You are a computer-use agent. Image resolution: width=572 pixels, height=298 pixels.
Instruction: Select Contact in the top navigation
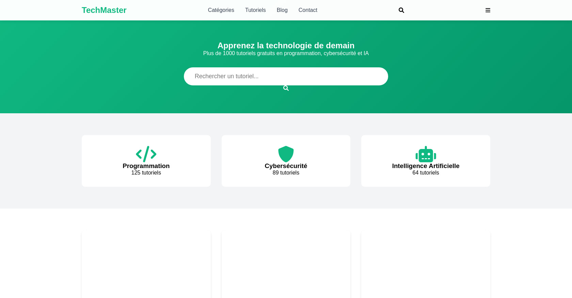coord(308,10)
